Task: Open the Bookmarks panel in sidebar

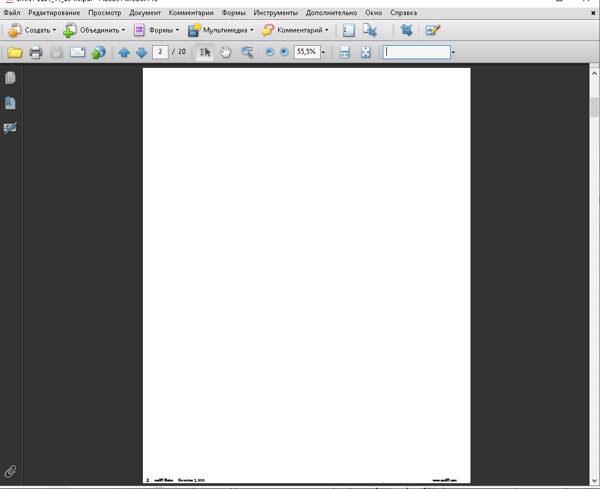Action: tap(10, 103)
